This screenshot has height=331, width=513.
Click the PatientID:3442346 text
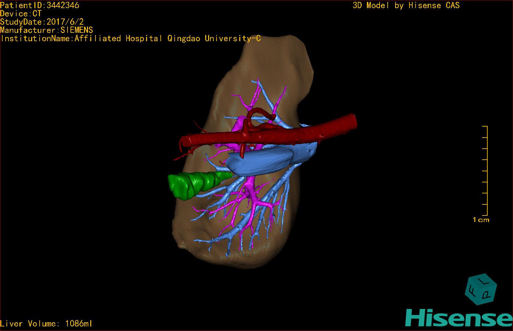40,5
